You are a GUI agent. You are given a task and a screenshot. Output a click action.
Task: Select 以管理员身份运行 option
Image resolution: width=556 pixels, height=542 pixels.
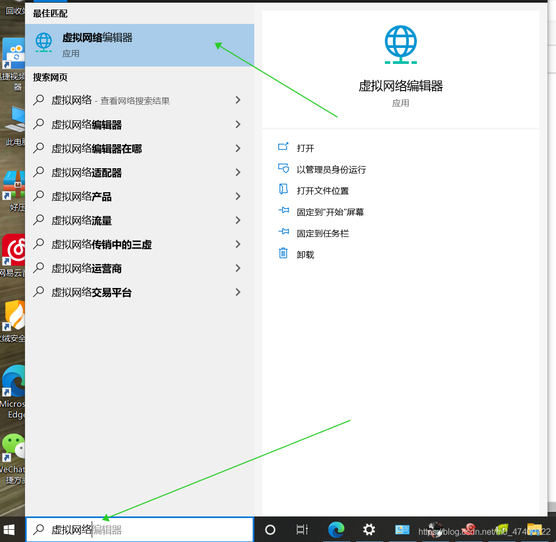[x=331, y=170]
